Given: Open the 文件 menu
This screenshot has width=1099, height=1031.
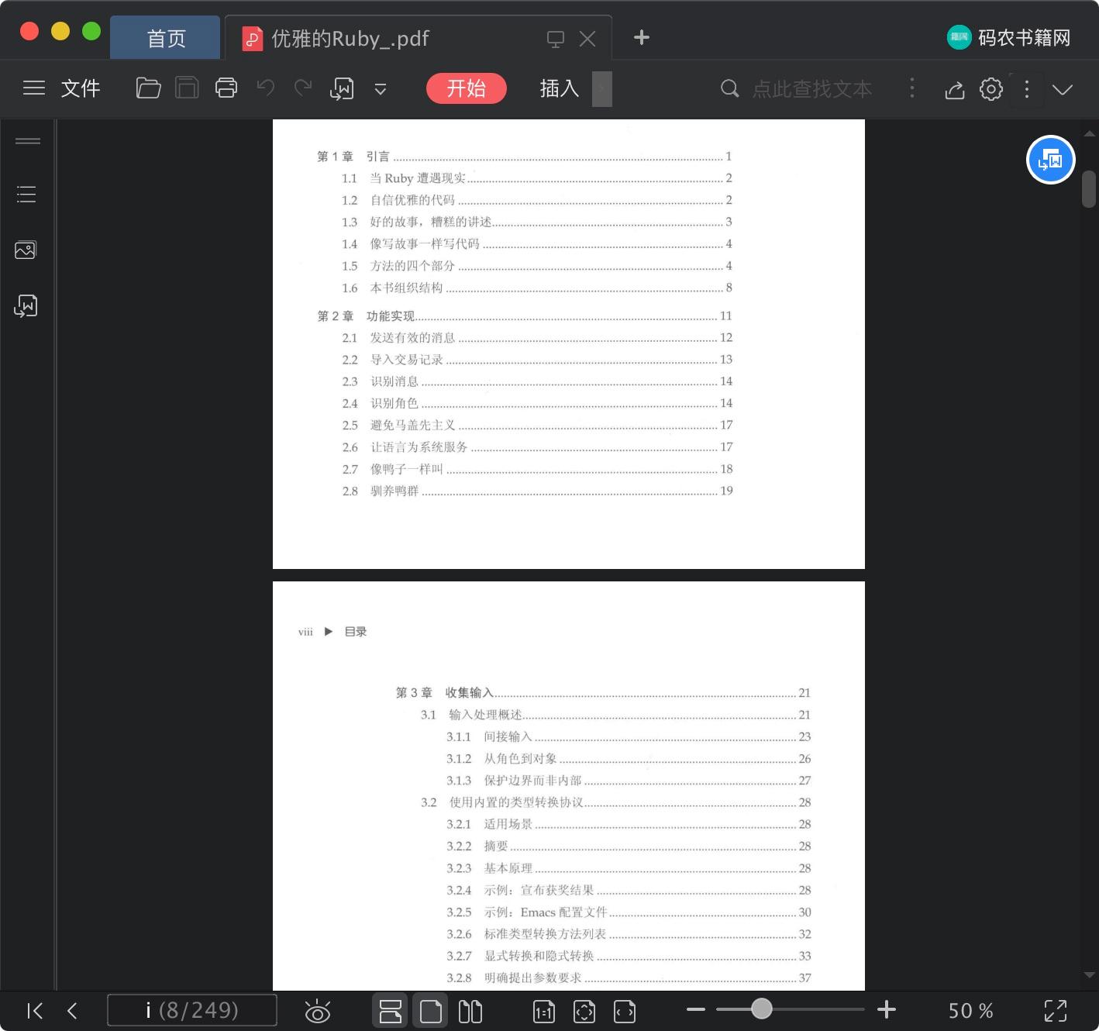Looking at the screenshot, I should 81,88.
